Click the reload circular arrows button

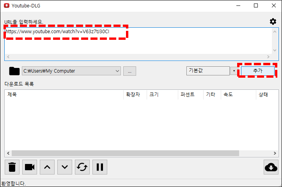82,167
